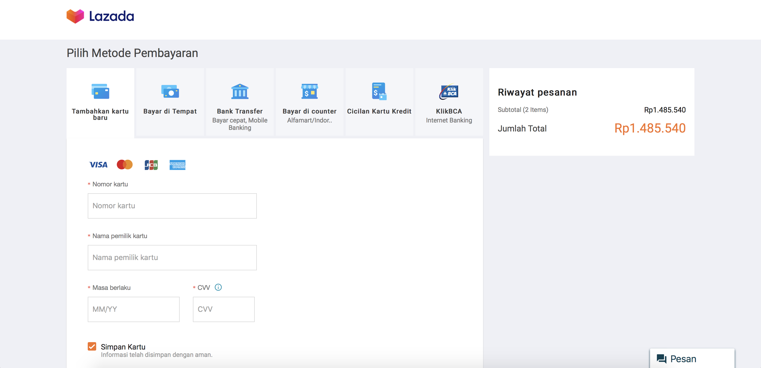Show CVV info tooltip icon

coord(218,287)
